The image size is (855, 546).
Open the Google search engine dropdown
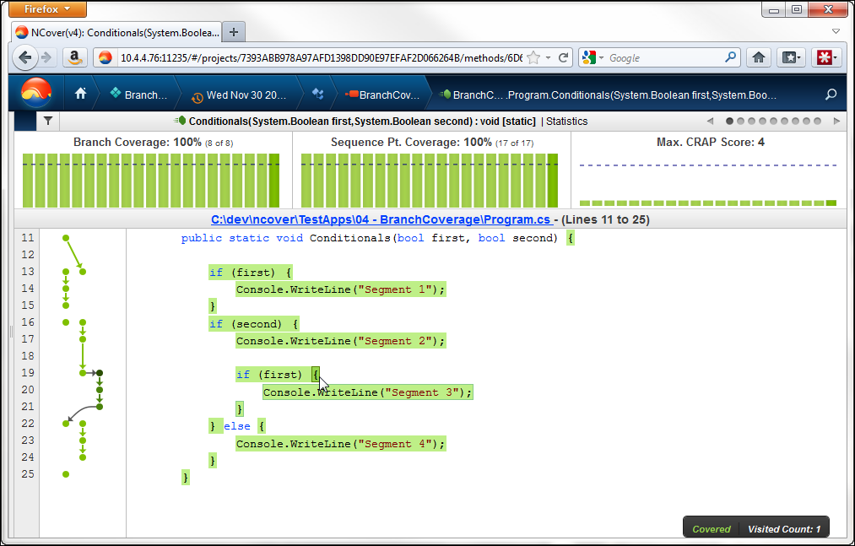coord(593,57)
